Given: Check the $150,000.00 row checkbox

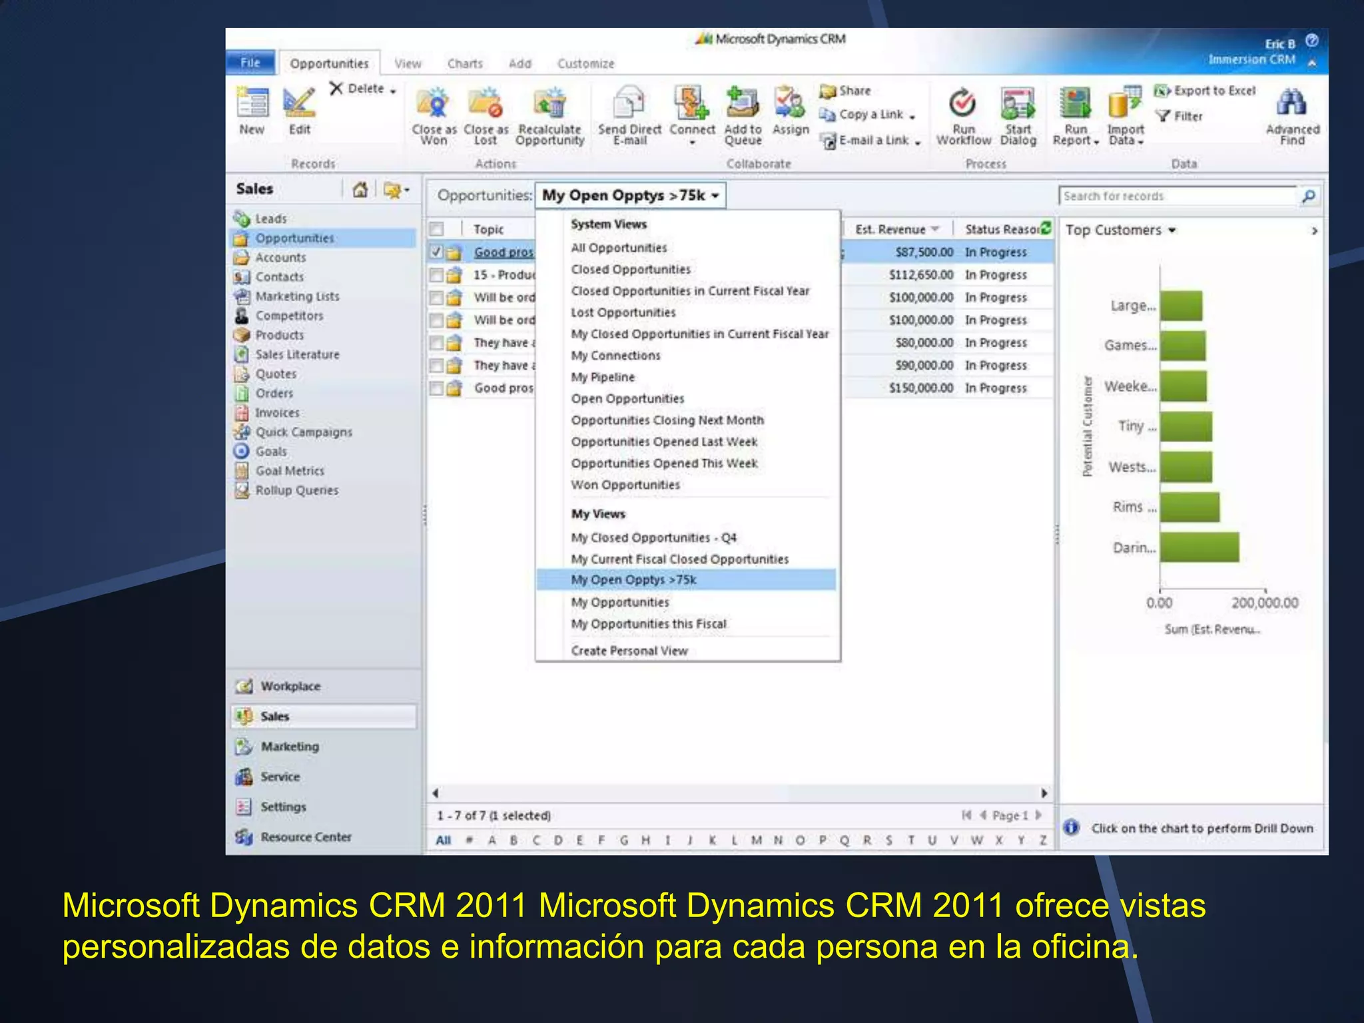Looking at the screenshot, I should pos(436,388).
